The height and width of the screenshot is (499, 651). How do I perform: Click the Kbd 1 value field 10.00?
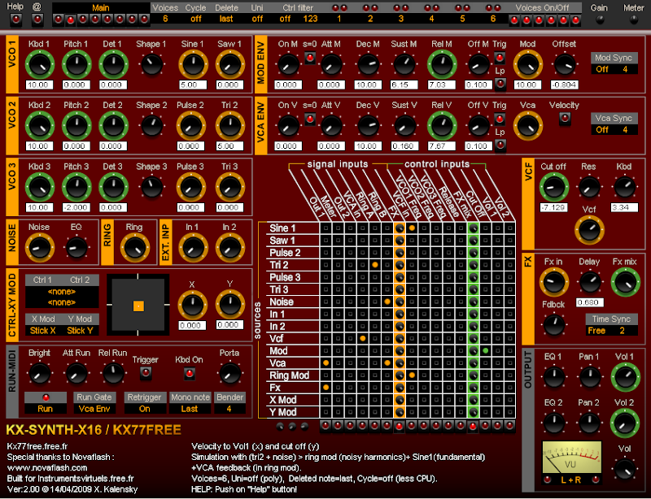[39, 85]
